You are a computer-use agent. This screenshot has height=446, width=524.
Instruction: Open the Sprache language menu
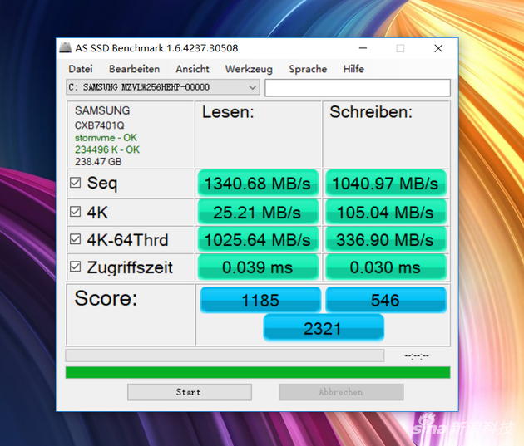point(308,69)
